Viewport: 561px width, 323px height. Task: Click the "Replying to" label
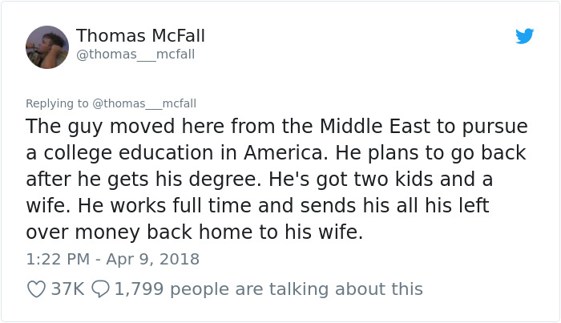58,103
